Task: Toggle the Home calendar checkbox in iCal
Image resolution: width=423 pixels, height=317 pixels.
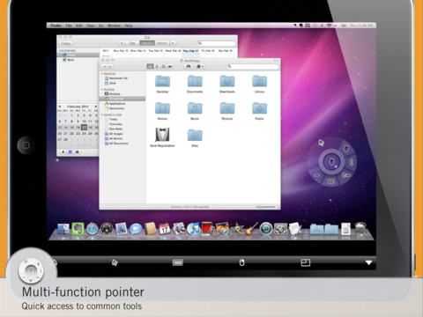Action: (x=64, y=55)
